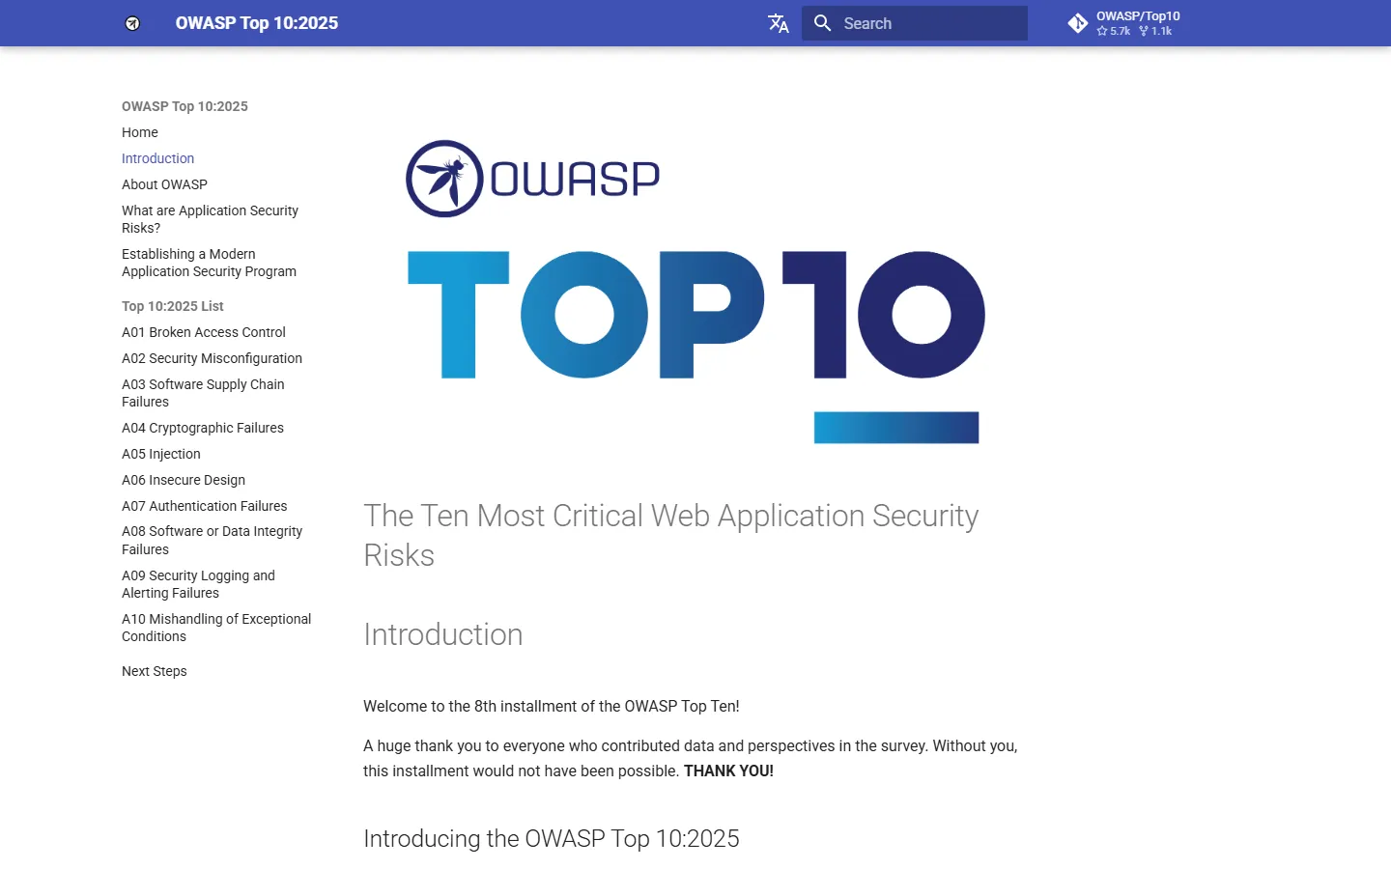Open About OWASP page
The height and width of the screenshot is (869, 1391).
coord(164,184)
